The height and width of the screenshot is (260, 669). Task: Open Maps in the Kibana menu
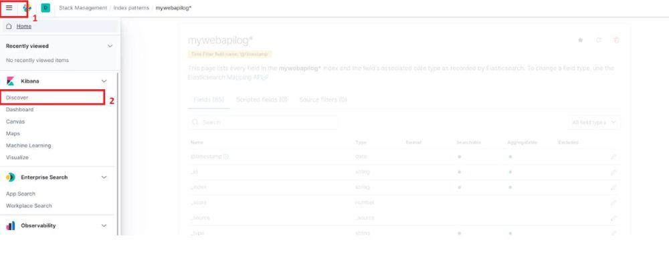coord(13,133)
